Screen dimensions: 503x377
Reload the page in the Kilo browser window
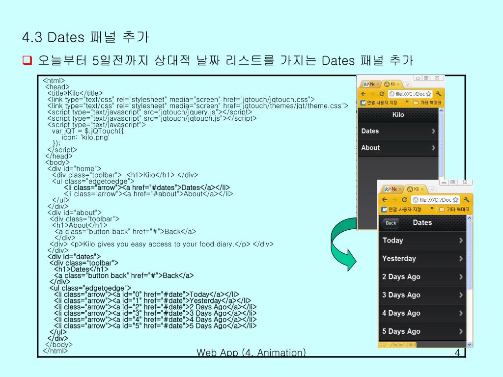coord(382,94)
